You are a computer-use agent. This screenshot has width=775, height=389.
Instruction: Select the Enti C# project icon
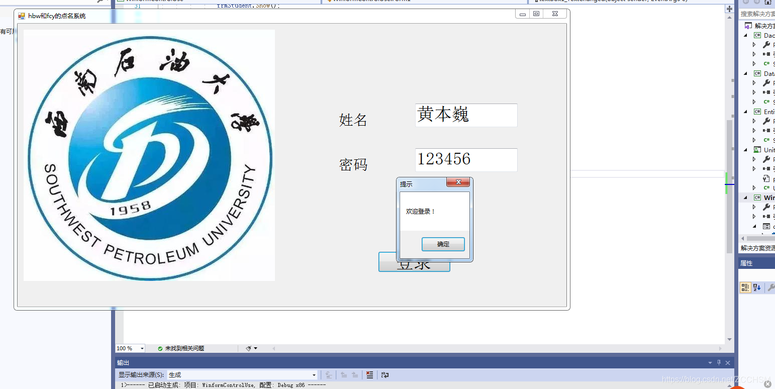click(757, 112)
